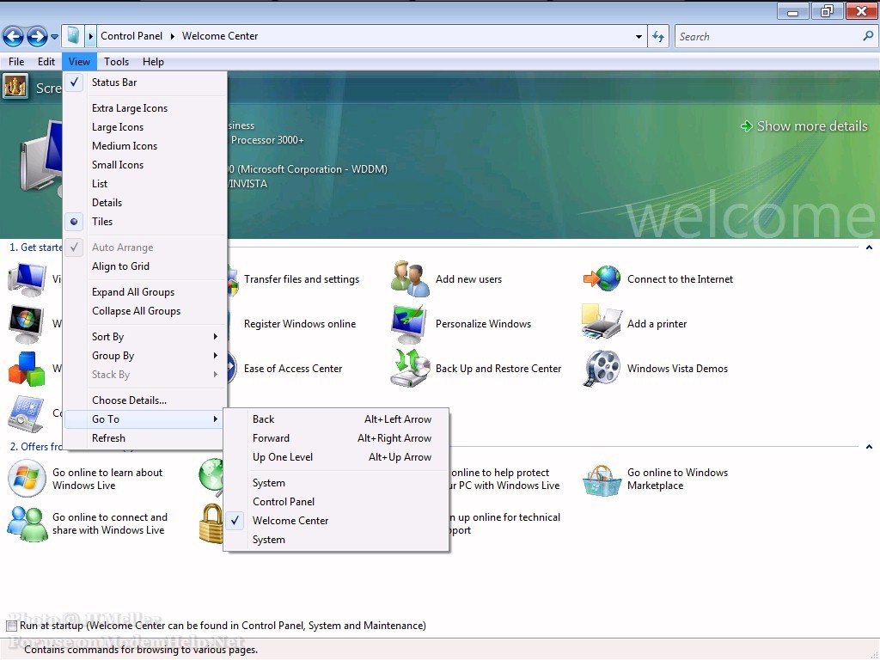Select Forward in Go To submenu

coord(337,438)
